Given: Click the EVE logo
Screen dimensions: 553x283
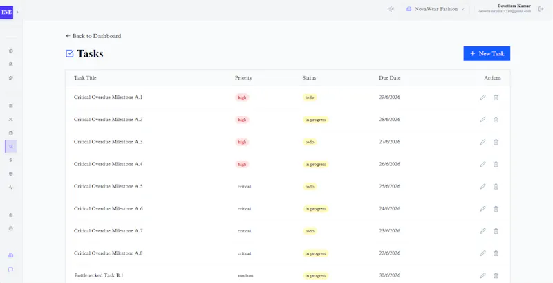Looking at the screenshot, I should 6,12.
